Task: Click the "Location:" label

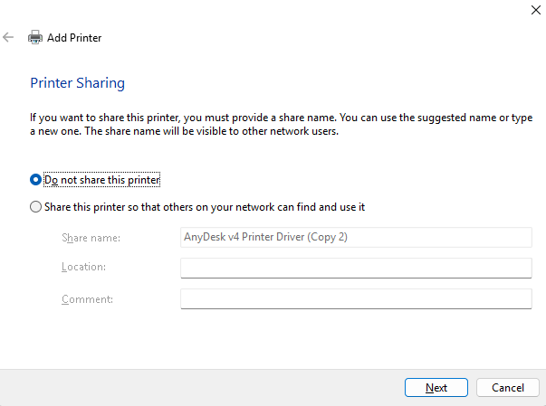Action: coord(84,268)
